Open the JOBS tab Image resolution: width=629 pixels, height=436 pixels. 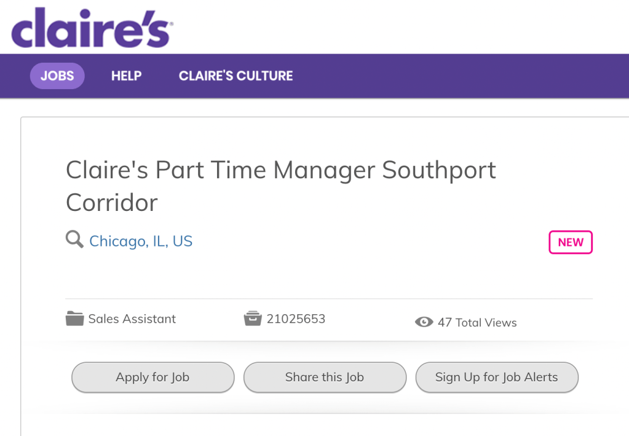(57, 76)
